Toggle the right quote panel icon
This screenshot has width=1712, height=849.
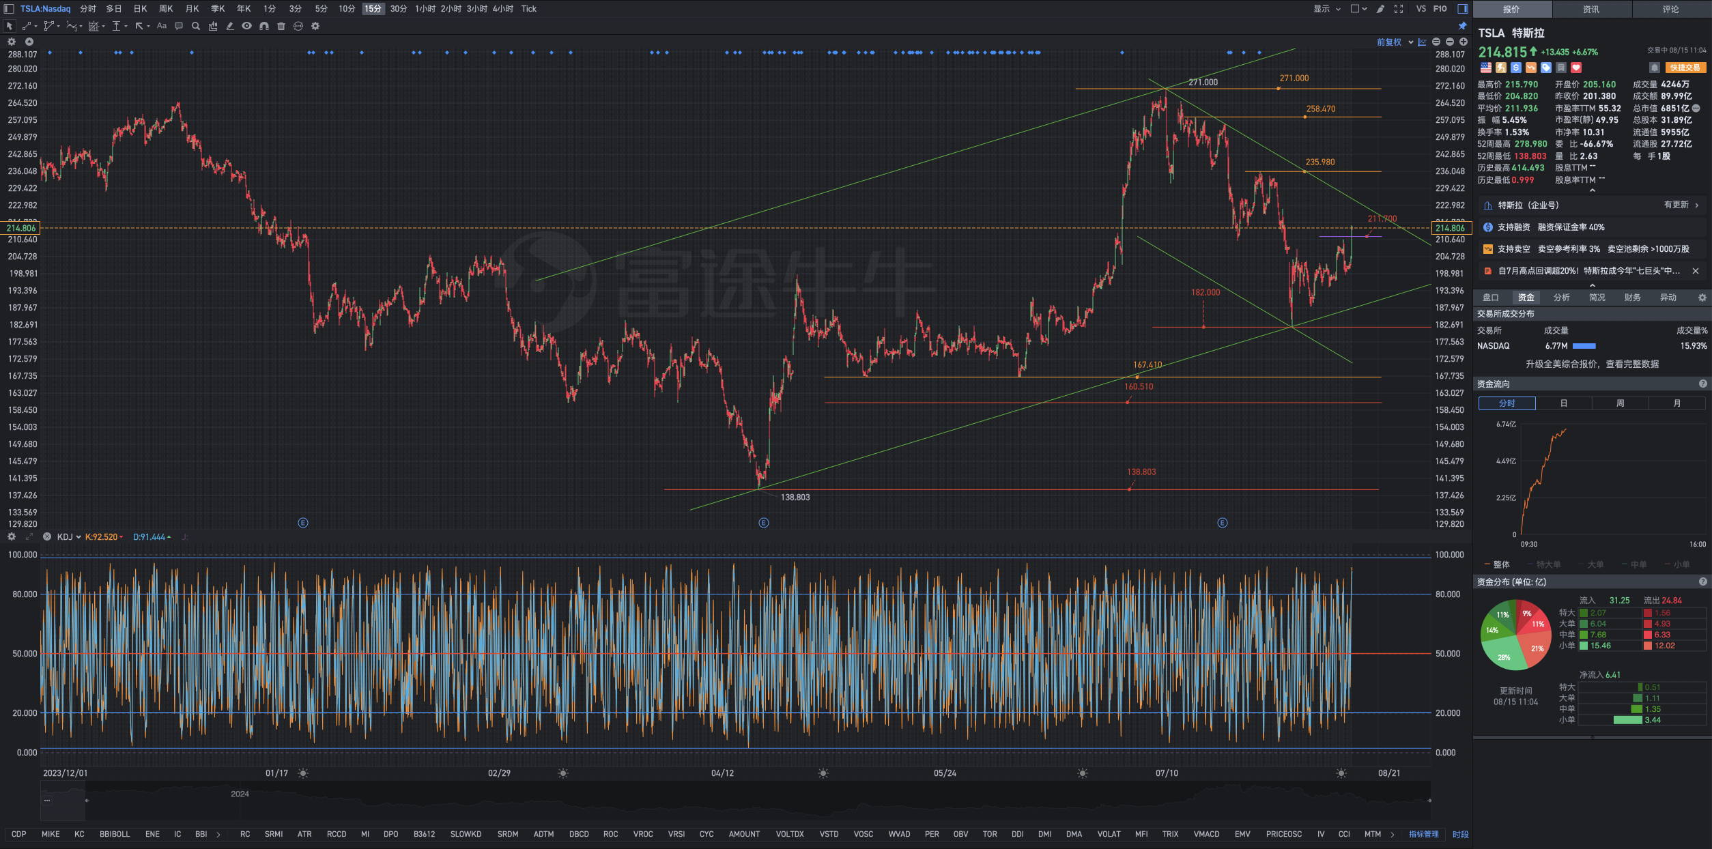click(1463, 9)
